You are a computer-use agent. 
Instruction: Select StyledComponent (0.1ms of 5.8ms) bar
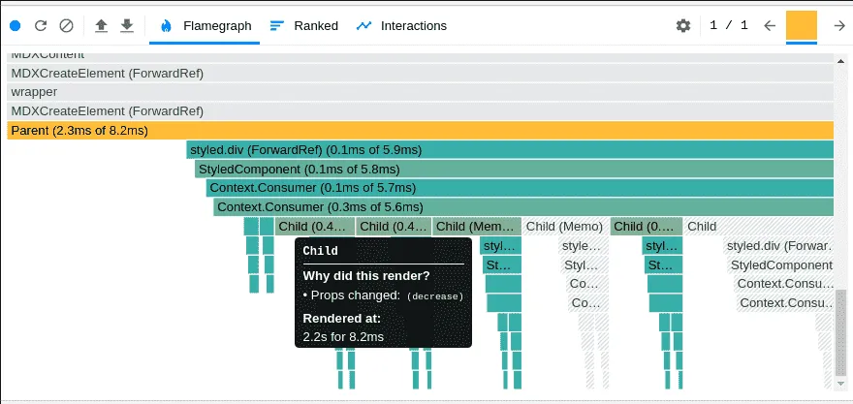point(514,170)
